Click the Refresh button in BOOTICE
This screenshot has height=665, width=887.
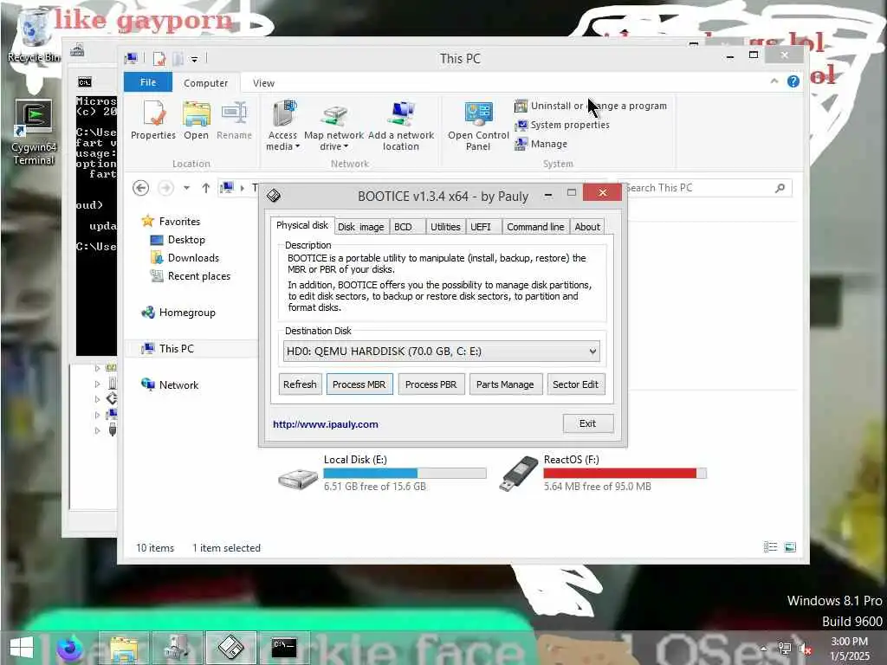click(300, 384)
